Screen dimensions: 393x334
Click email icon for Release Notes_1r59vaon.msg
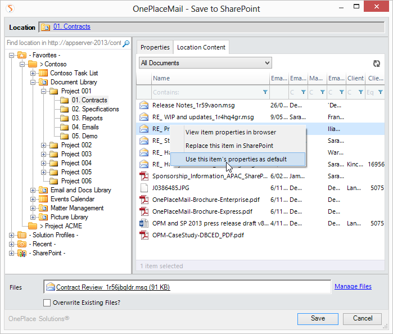[x=144, y=105]
